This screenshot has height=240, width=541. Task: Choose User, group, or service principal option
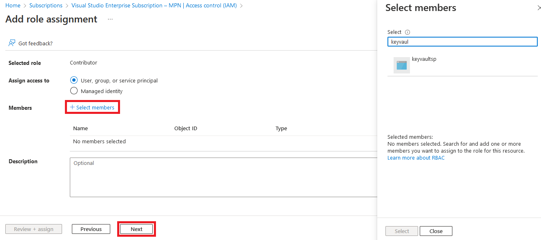[x=74, y=80]
